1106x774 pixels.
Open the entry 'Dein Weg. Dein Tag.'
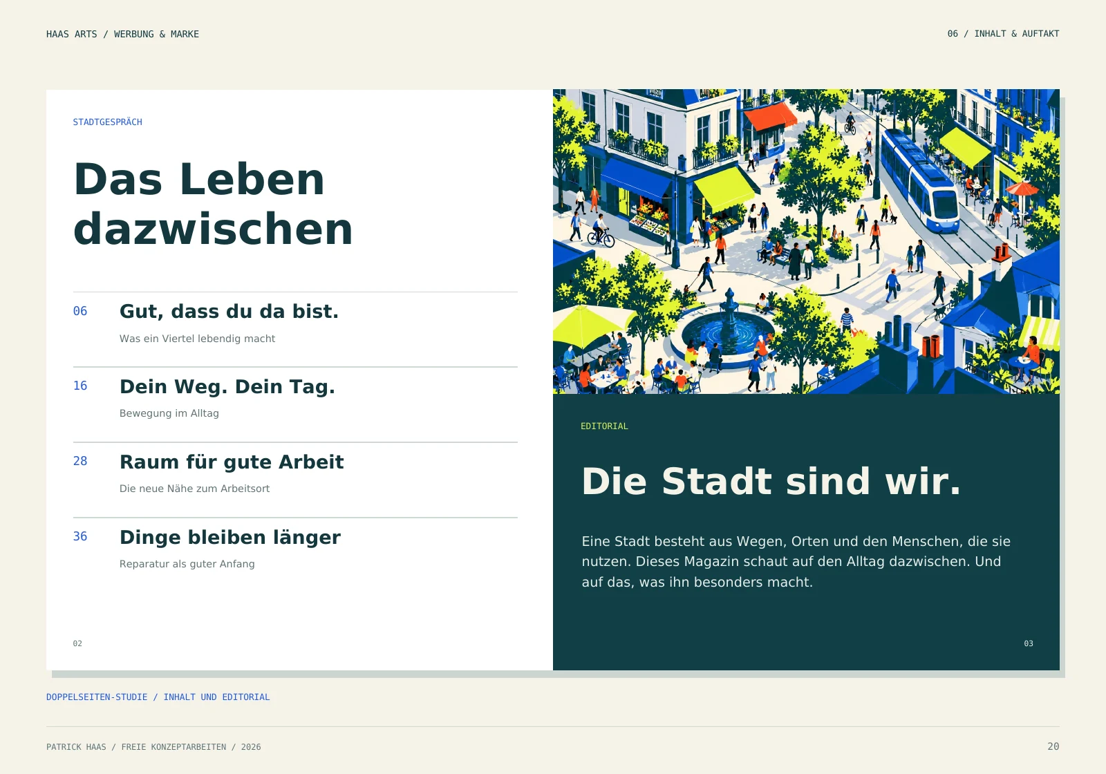point(227,386)
